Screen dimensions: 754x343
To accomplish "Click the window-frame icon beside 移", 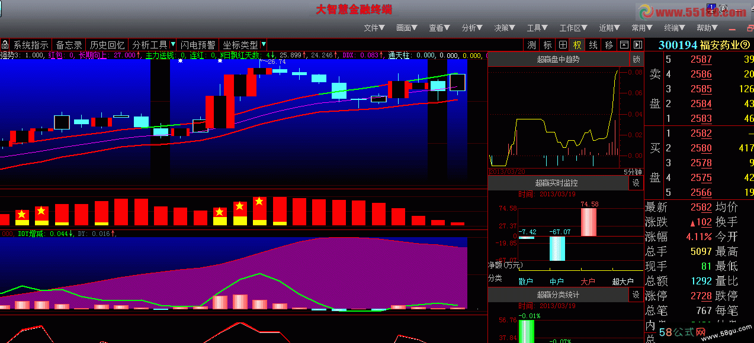I will point(624,45).
